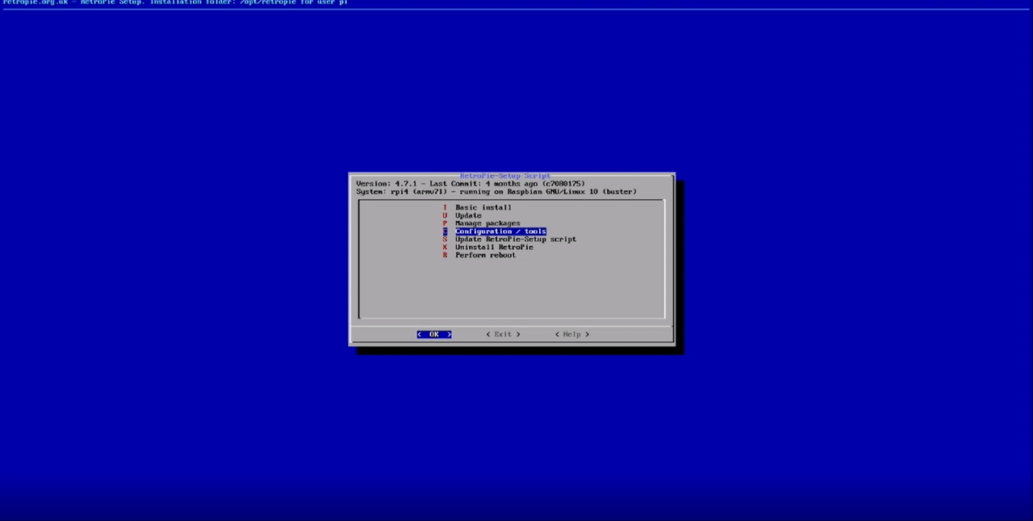Screen dimensions: 1033x521
Task: Click the Exit button
Action: coord(503,334)
